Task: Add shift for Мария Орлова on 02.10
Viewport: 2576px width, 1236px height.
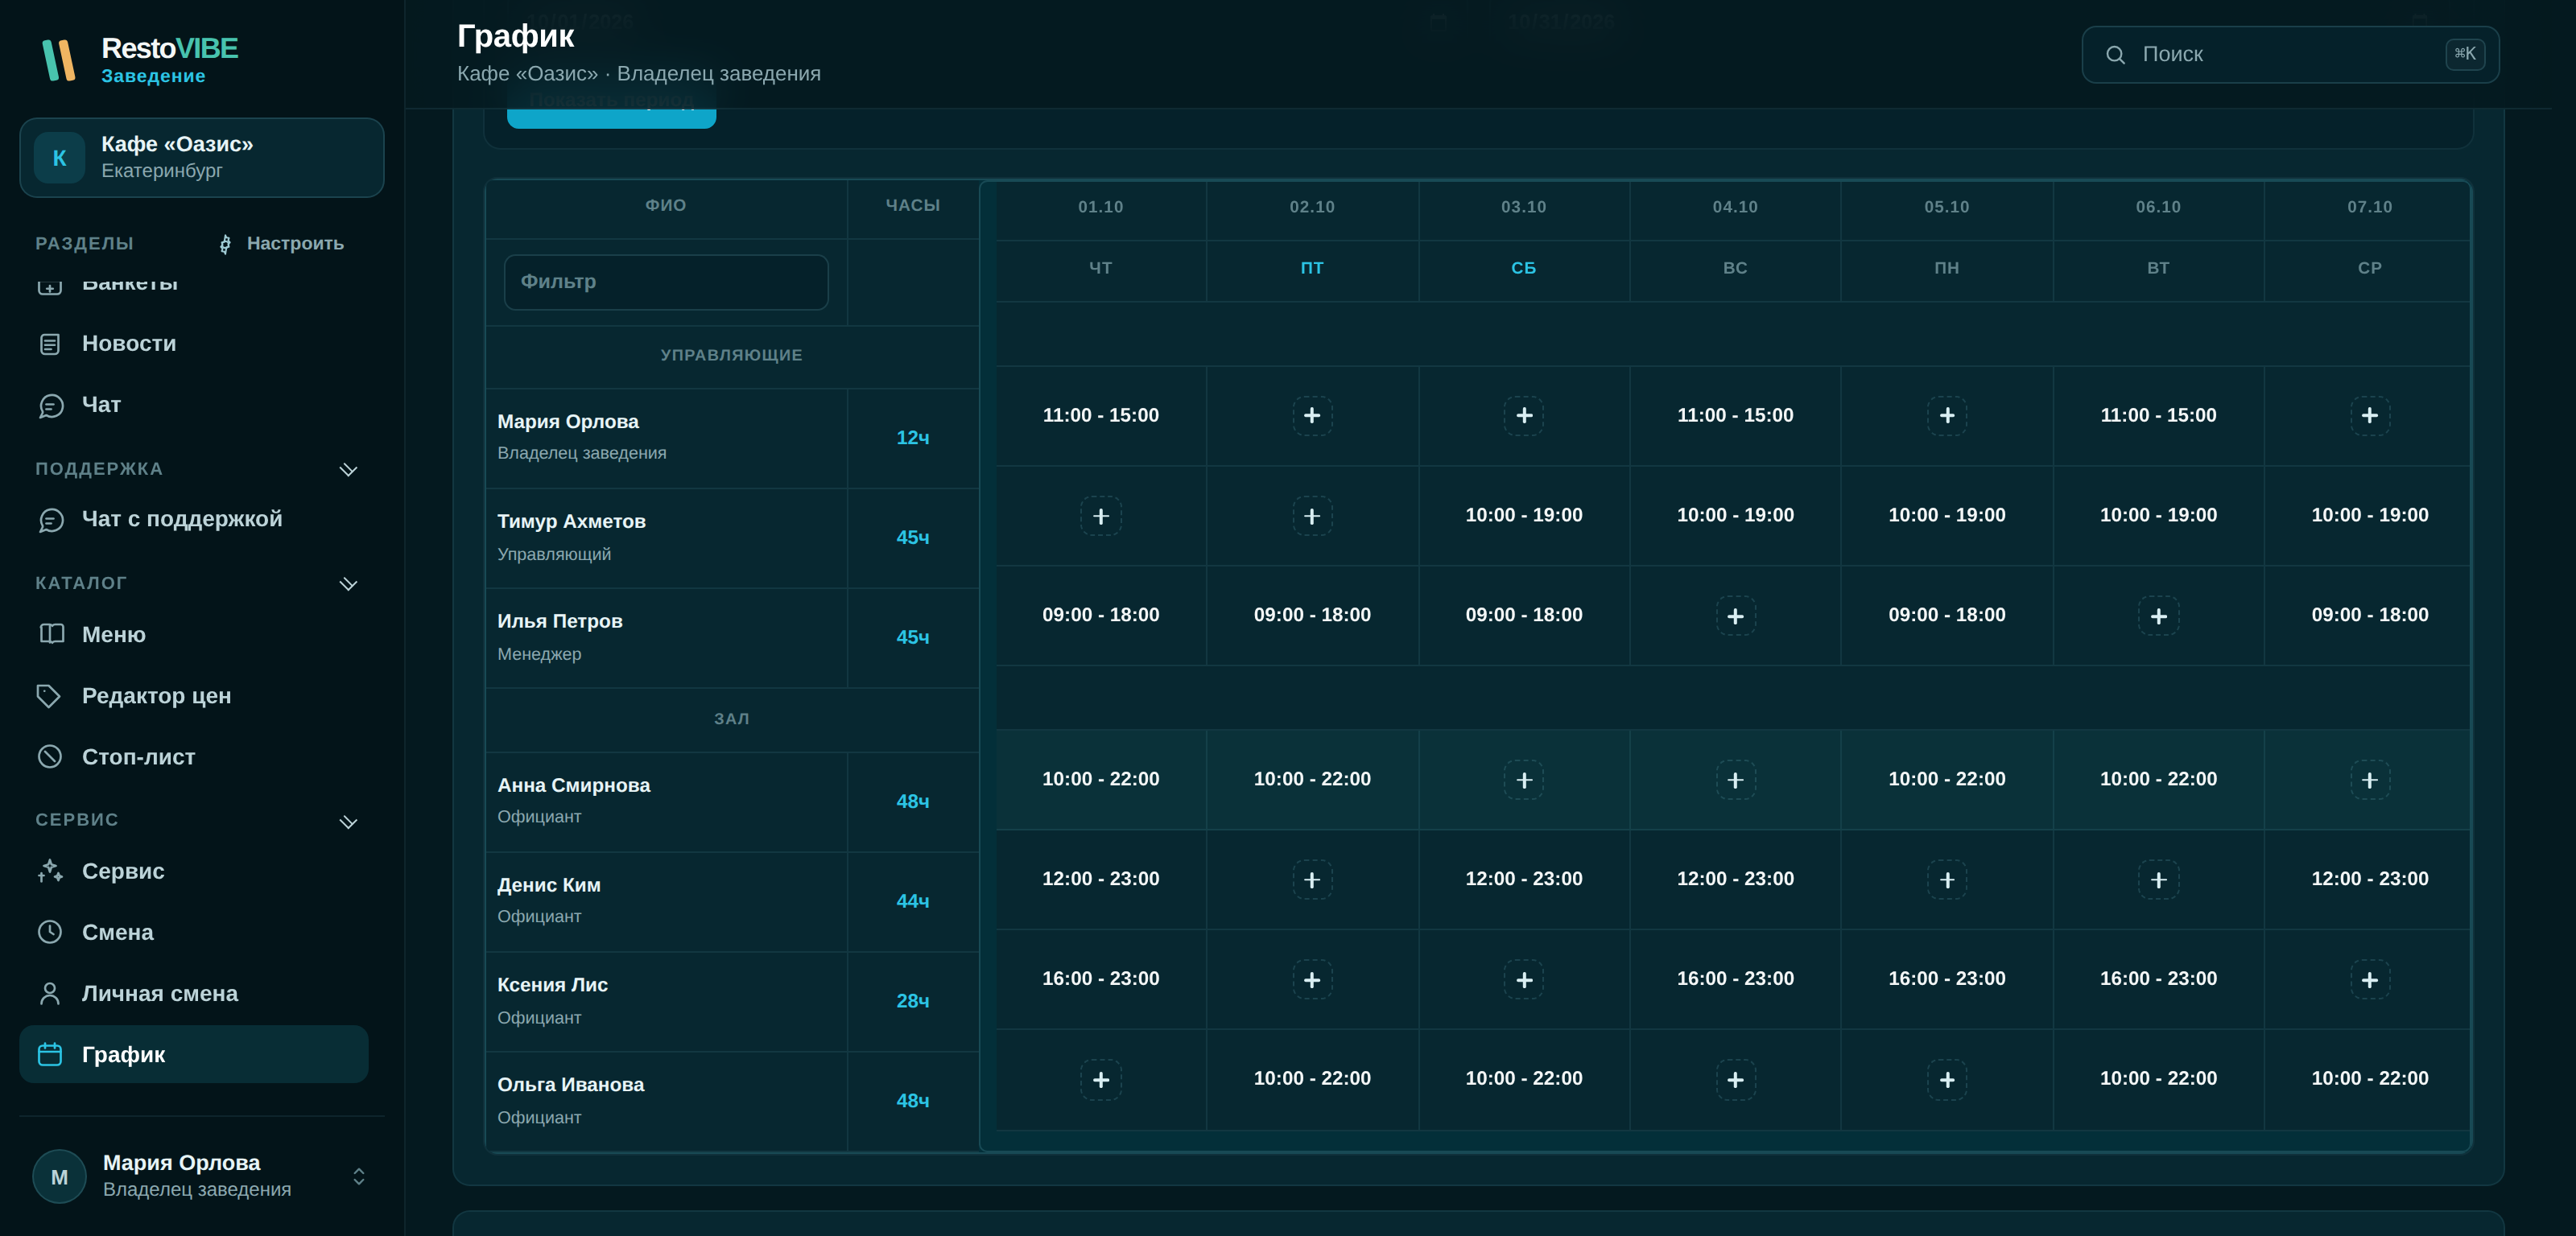Action: (x=1312, y=415)
